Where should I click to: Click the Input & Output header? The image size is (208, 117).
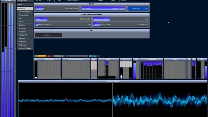click(112, 81)
